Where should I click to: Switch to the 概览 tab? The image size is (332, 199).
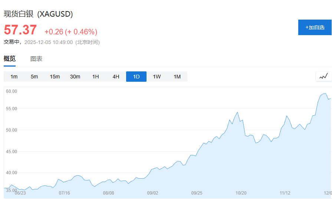[x=10, y=58]
